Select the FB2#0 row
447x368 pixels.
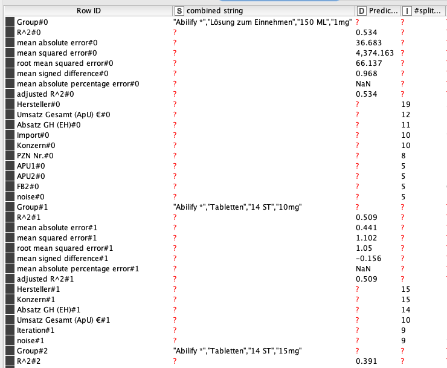(28, 187)
